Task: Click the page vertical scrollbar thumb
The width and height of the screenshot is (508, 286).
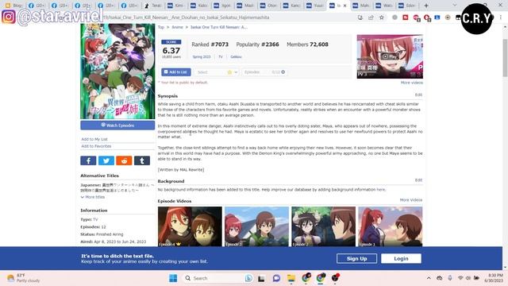Action: coord(505,58)
